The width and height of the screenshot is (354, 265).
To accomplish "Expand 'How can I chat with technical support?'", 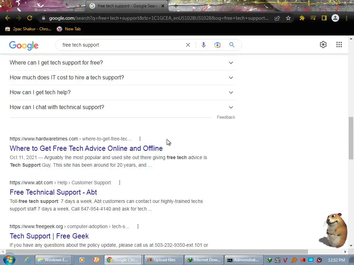I will pyautogui.click(x=122, y=107).
